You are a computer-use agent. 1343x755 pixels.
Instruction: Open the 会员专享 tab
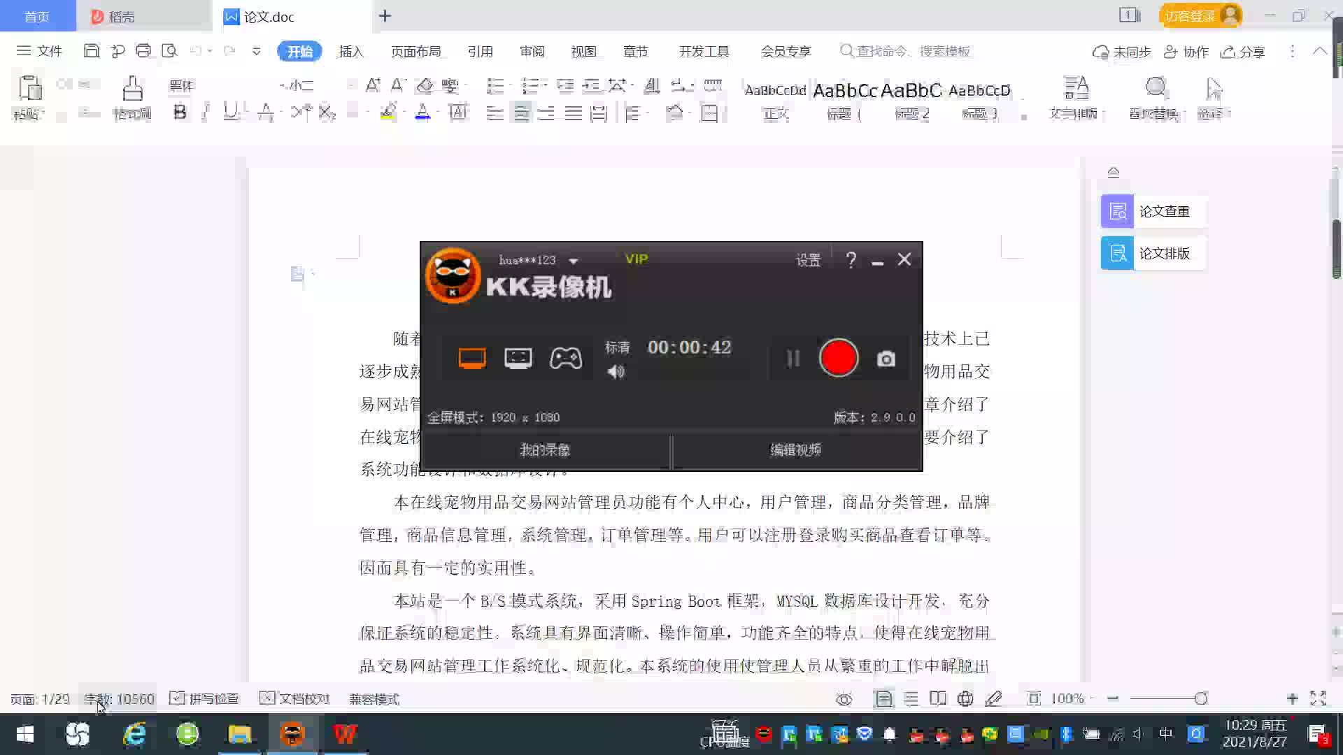[x=786, y=52]
